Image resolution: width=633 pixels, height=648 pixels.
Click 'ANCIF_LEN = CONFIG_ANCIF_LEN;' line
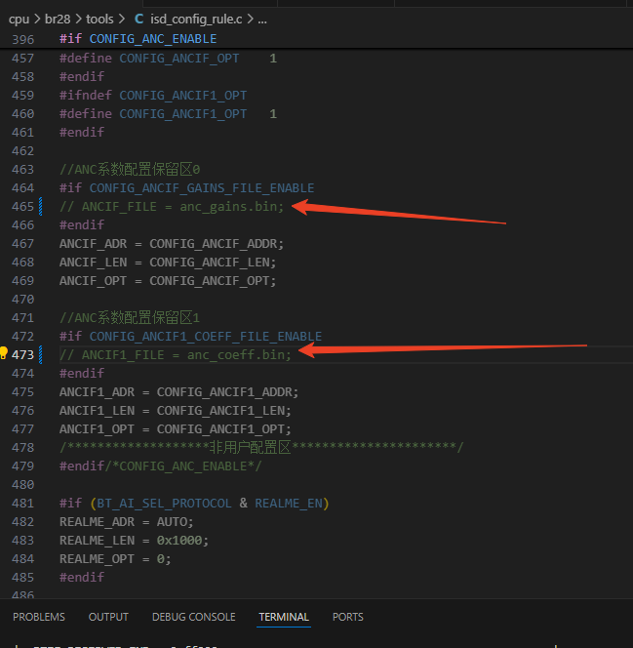(168, 263)
